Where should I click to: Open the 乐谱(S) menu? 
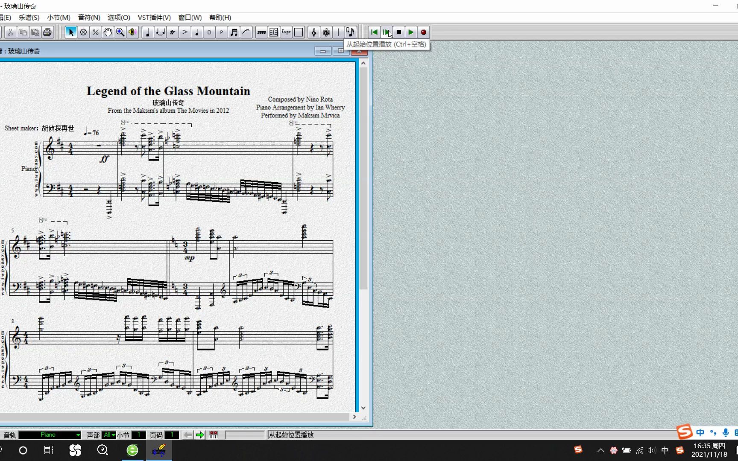29,18
